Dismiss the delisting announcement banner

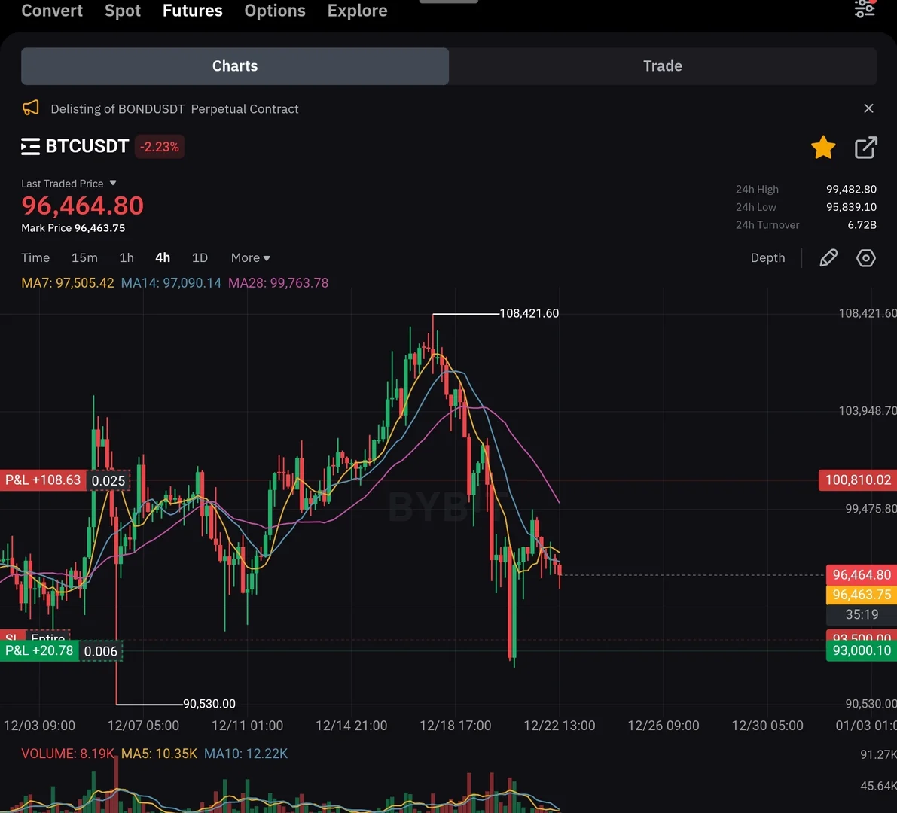click(x=868, y=108)
